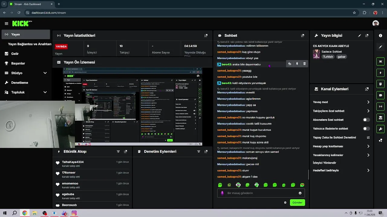Viewport: 387px width, 217px height.
Task: Click the gabar tag
Action: point(341,57)
